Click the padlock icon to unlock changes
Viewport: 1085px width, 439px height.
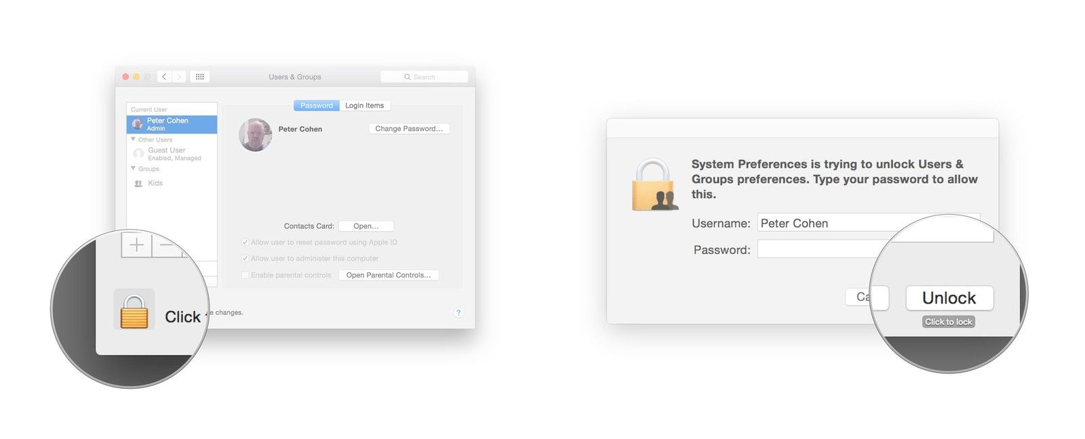tap(134, 312)
